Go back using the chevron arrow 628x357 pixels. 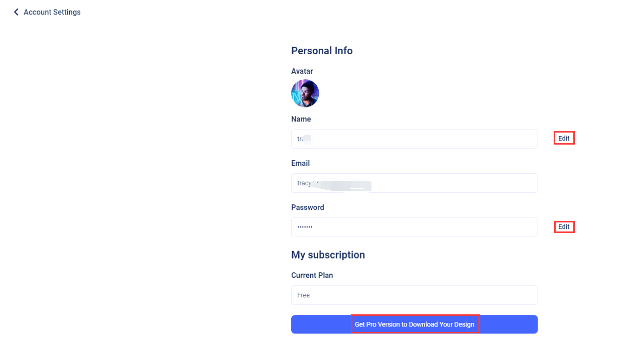(x=16, y=12)
